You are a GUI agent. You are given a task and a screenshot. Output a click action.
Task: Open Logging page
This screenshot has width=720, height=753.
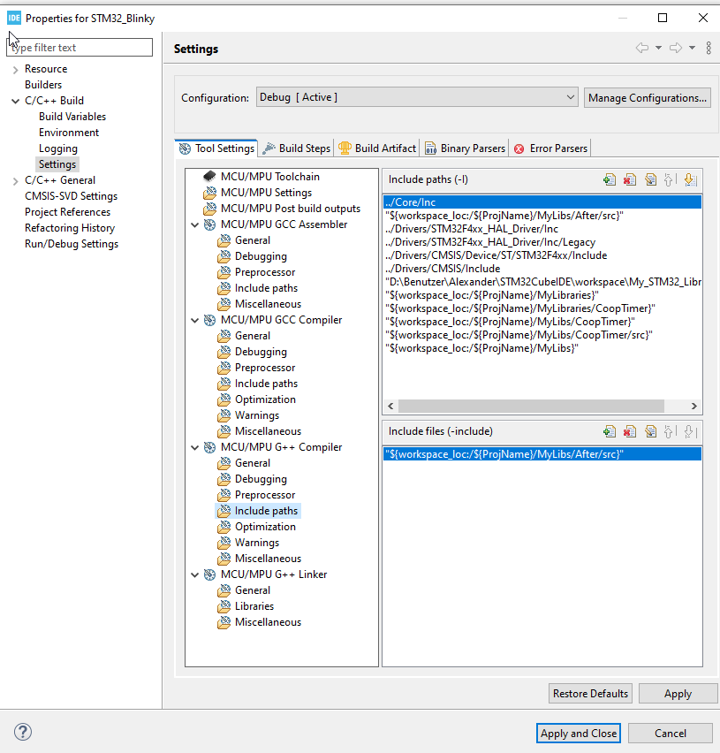click(x=57, y=148)
